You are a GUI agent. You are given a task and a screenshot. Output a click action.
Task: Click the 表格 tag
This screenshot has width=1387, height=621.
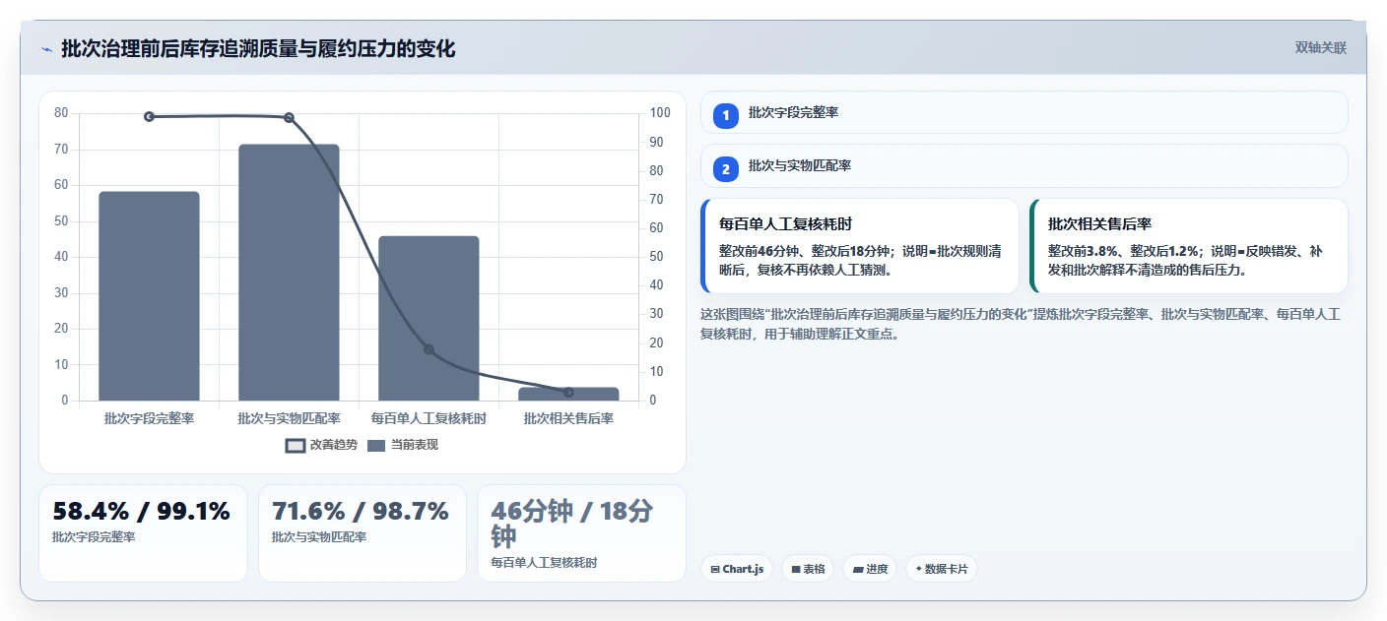tap(808, 569)
